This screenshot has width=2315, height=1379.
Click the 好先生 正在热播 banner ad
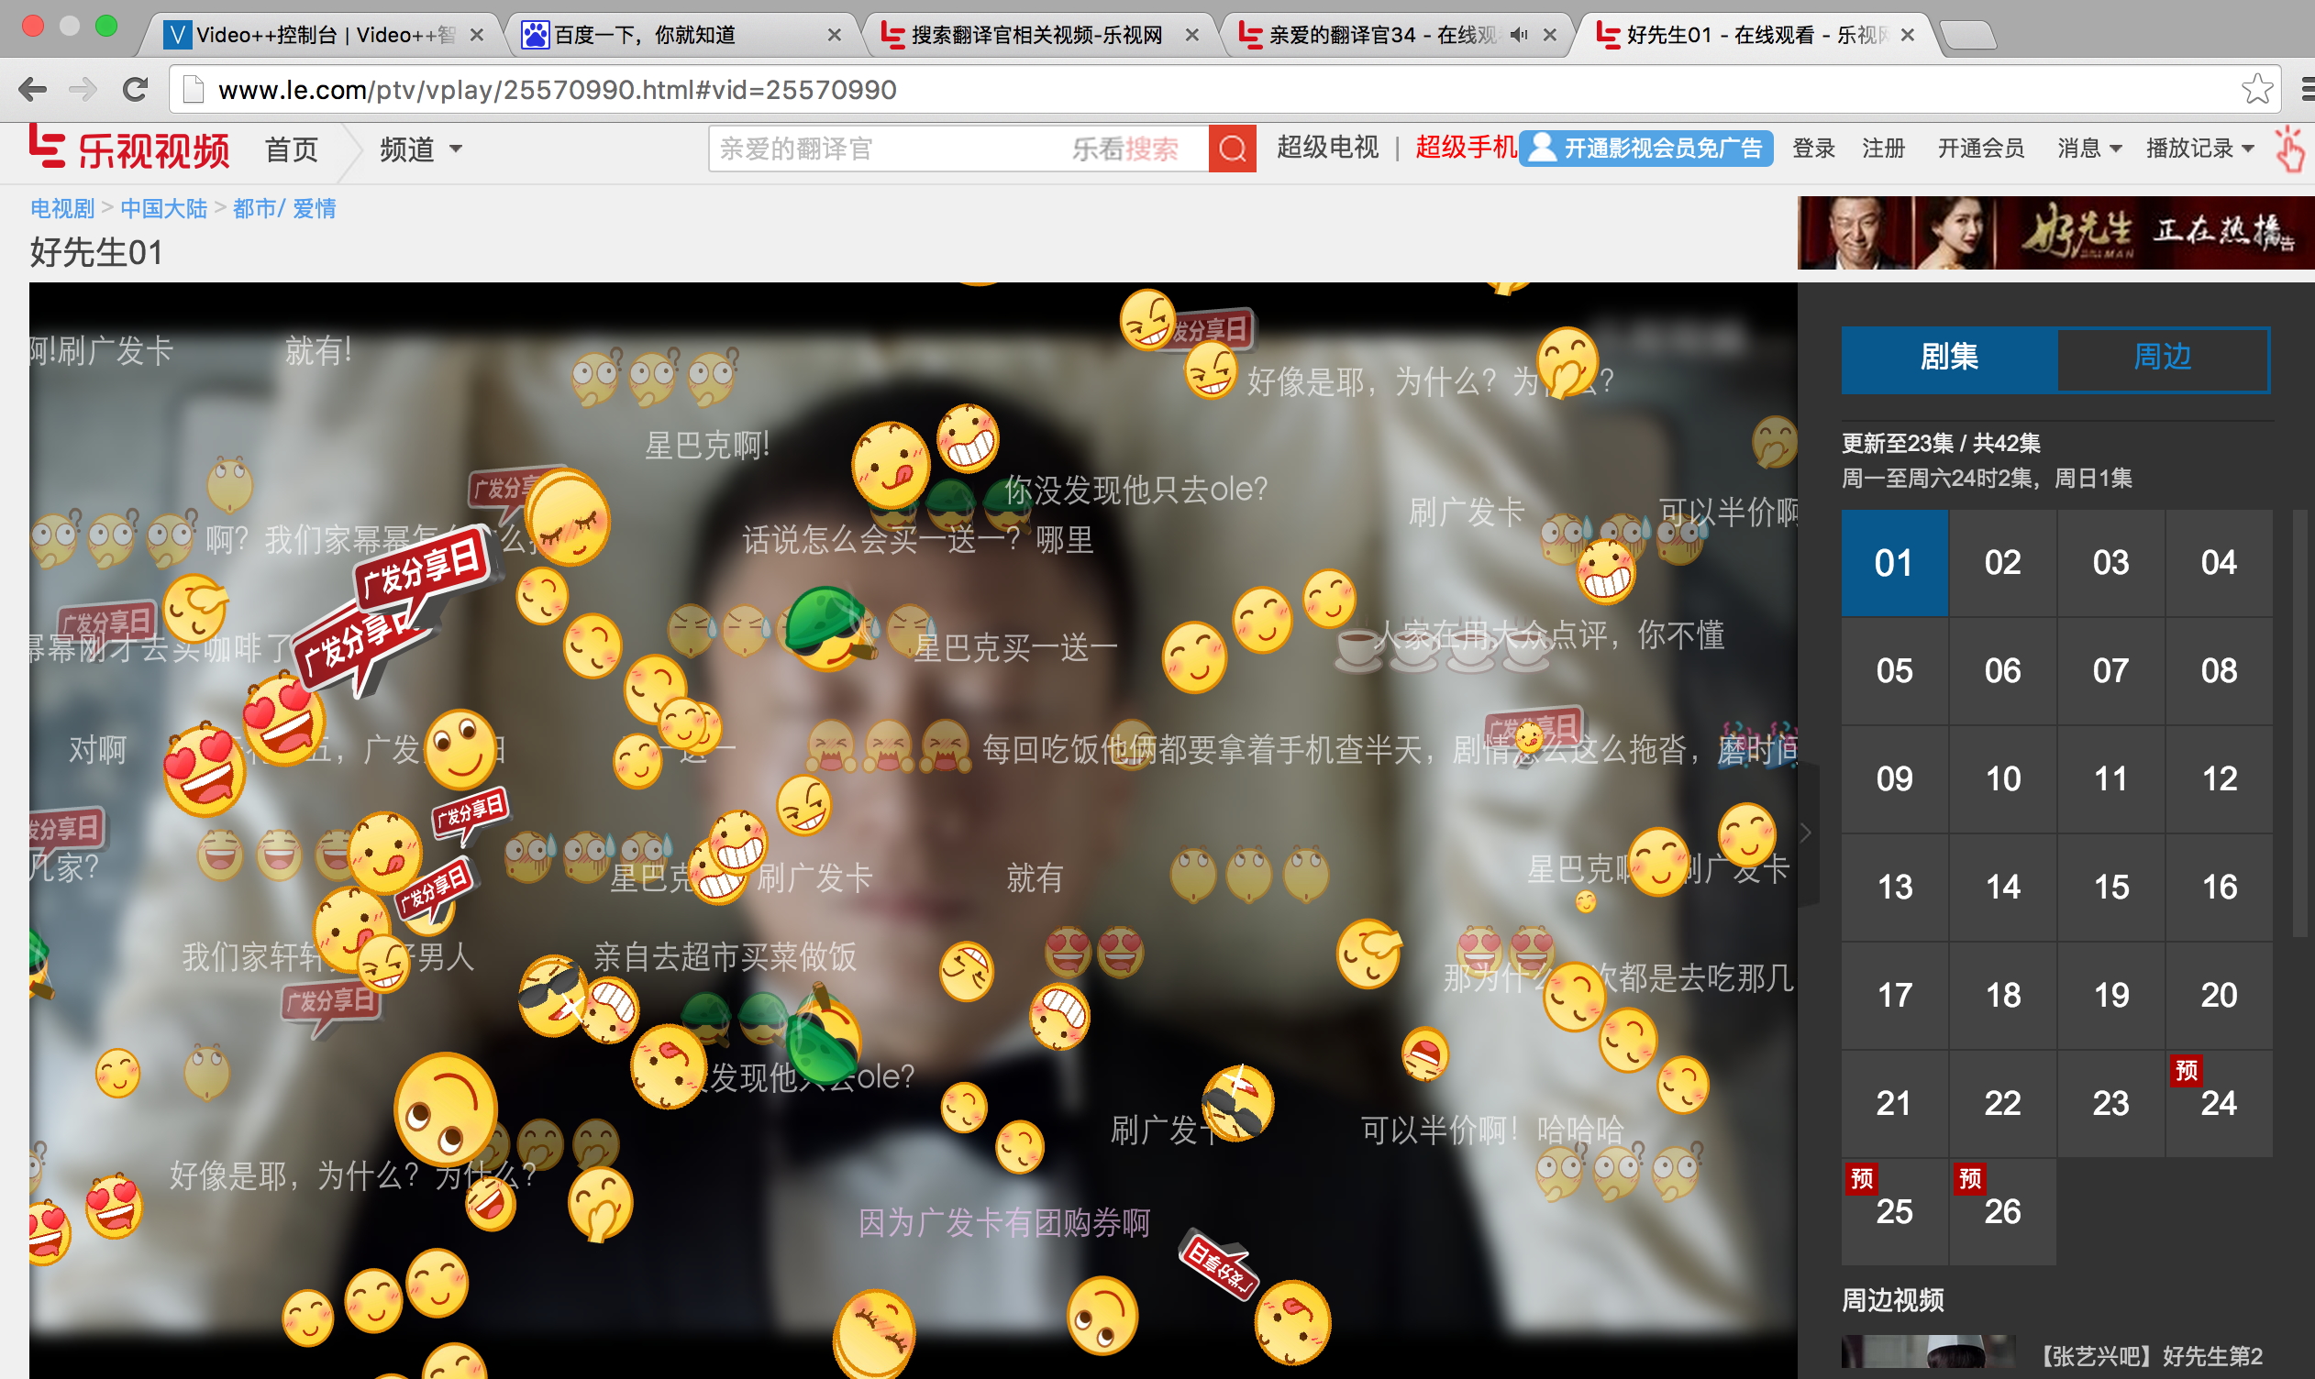coord(2055,232)
